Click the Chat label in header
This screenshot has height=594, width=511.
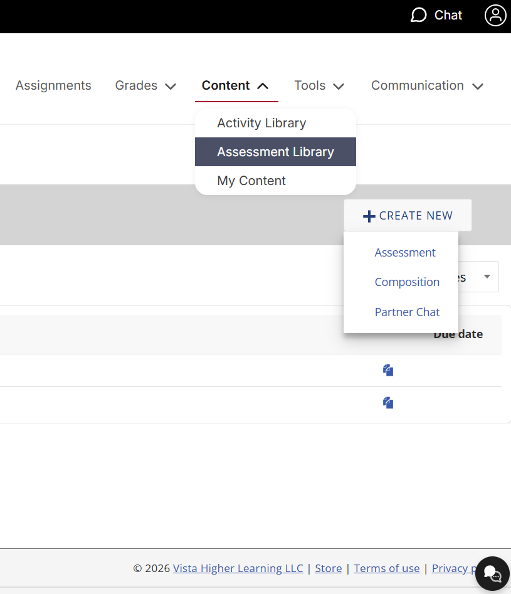click(x=448, y=15)
